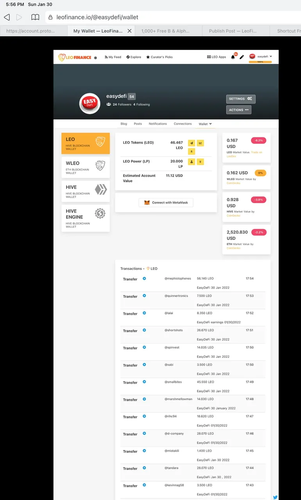301x500 pixels.
Task: Expand the Wallet tab dropdown
Action: pos(205,124)
